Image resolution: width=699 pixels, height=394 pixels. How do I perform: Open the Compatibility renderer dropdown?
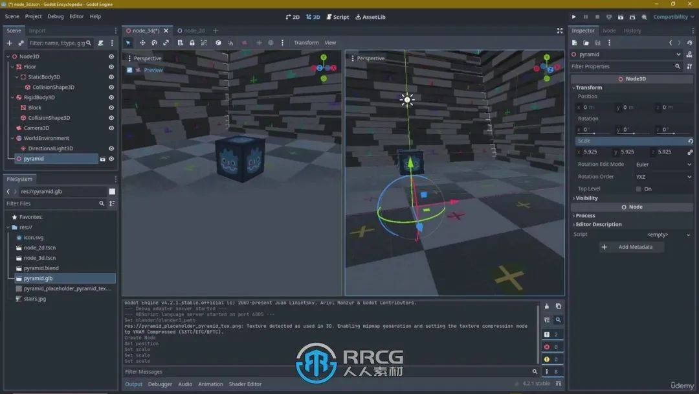coord(673,17)
